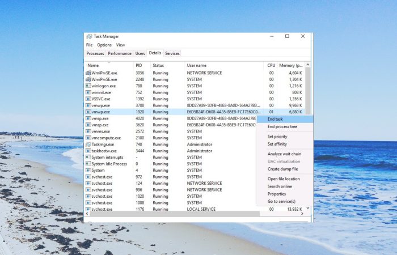
Task: Click the icon of svchost.exe PID 124
Action: coord(88,183)
